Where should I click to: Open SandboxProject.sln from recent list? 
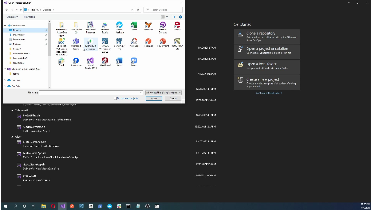pos(34,127)
